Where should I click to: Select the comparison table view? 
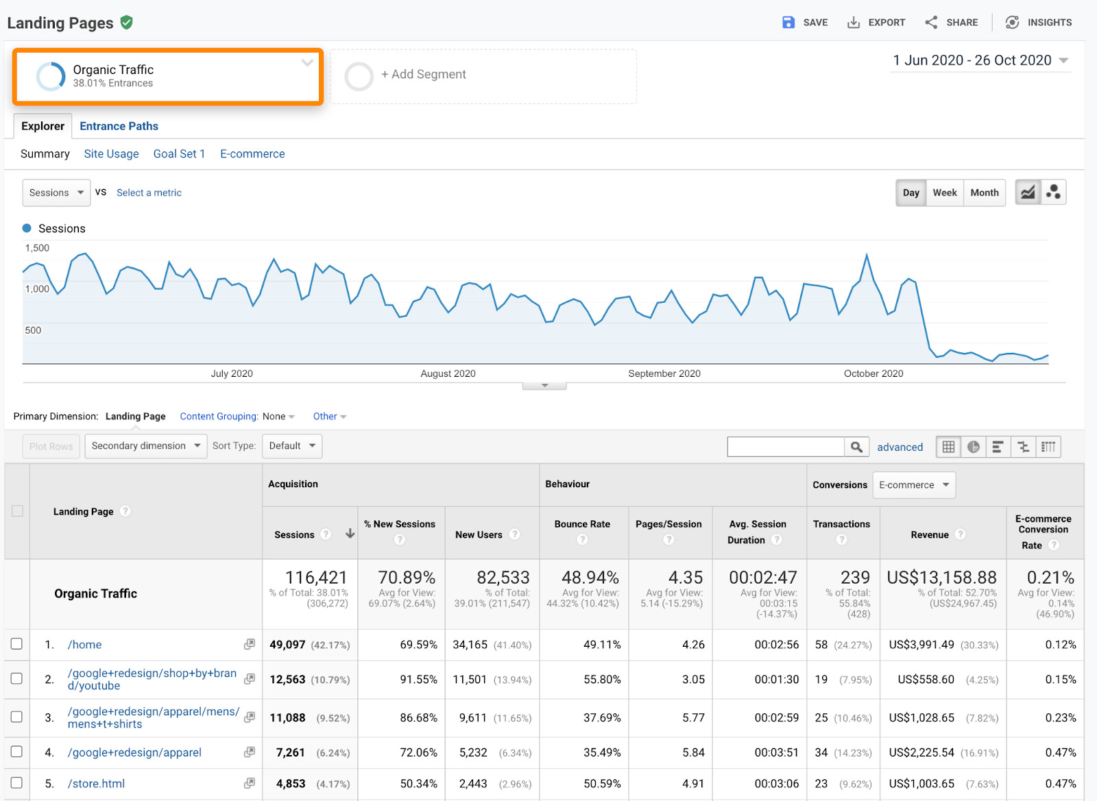[1023, 447]
